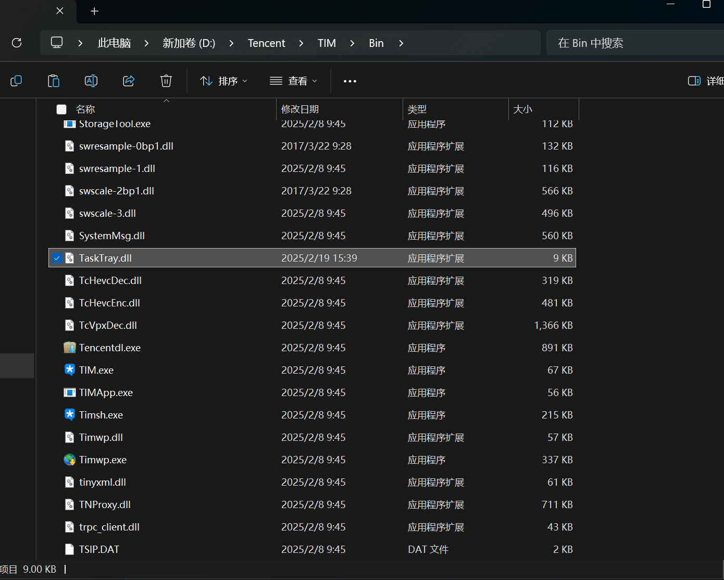Click the sort arrow above 名称 column

[x=167, y=101]
